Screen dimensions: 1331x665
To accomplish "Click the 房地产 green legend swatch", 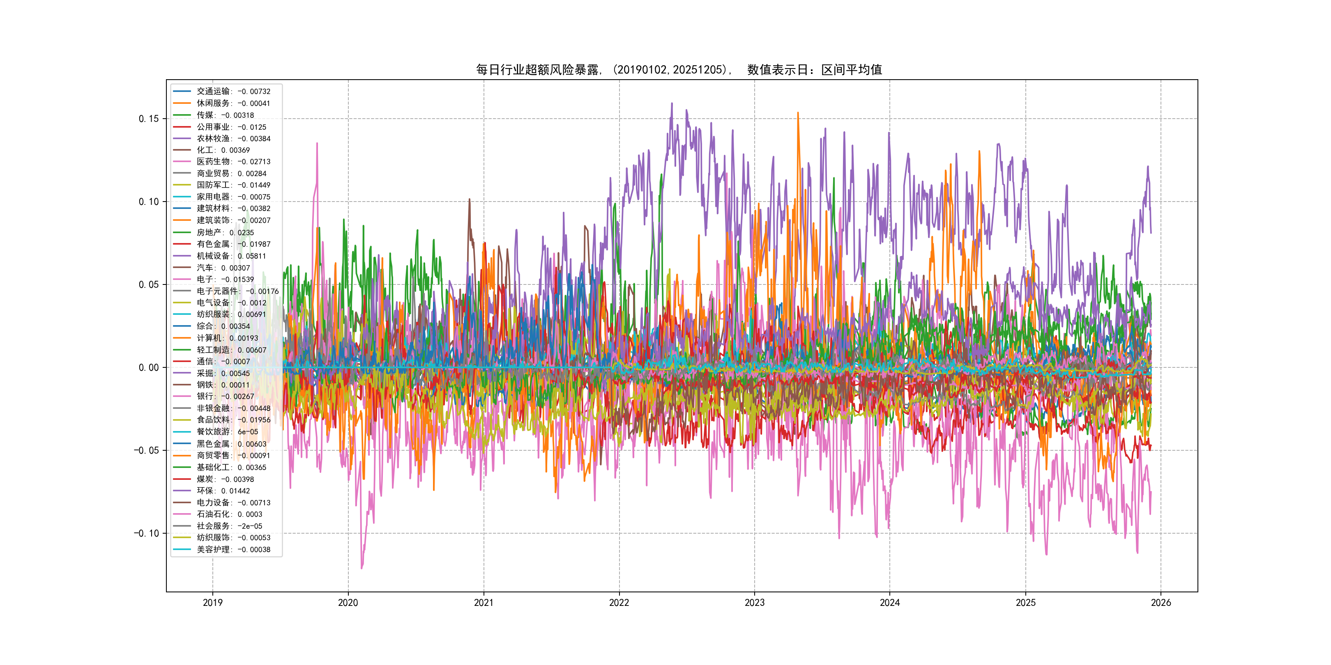I will [x=182, y=232].
